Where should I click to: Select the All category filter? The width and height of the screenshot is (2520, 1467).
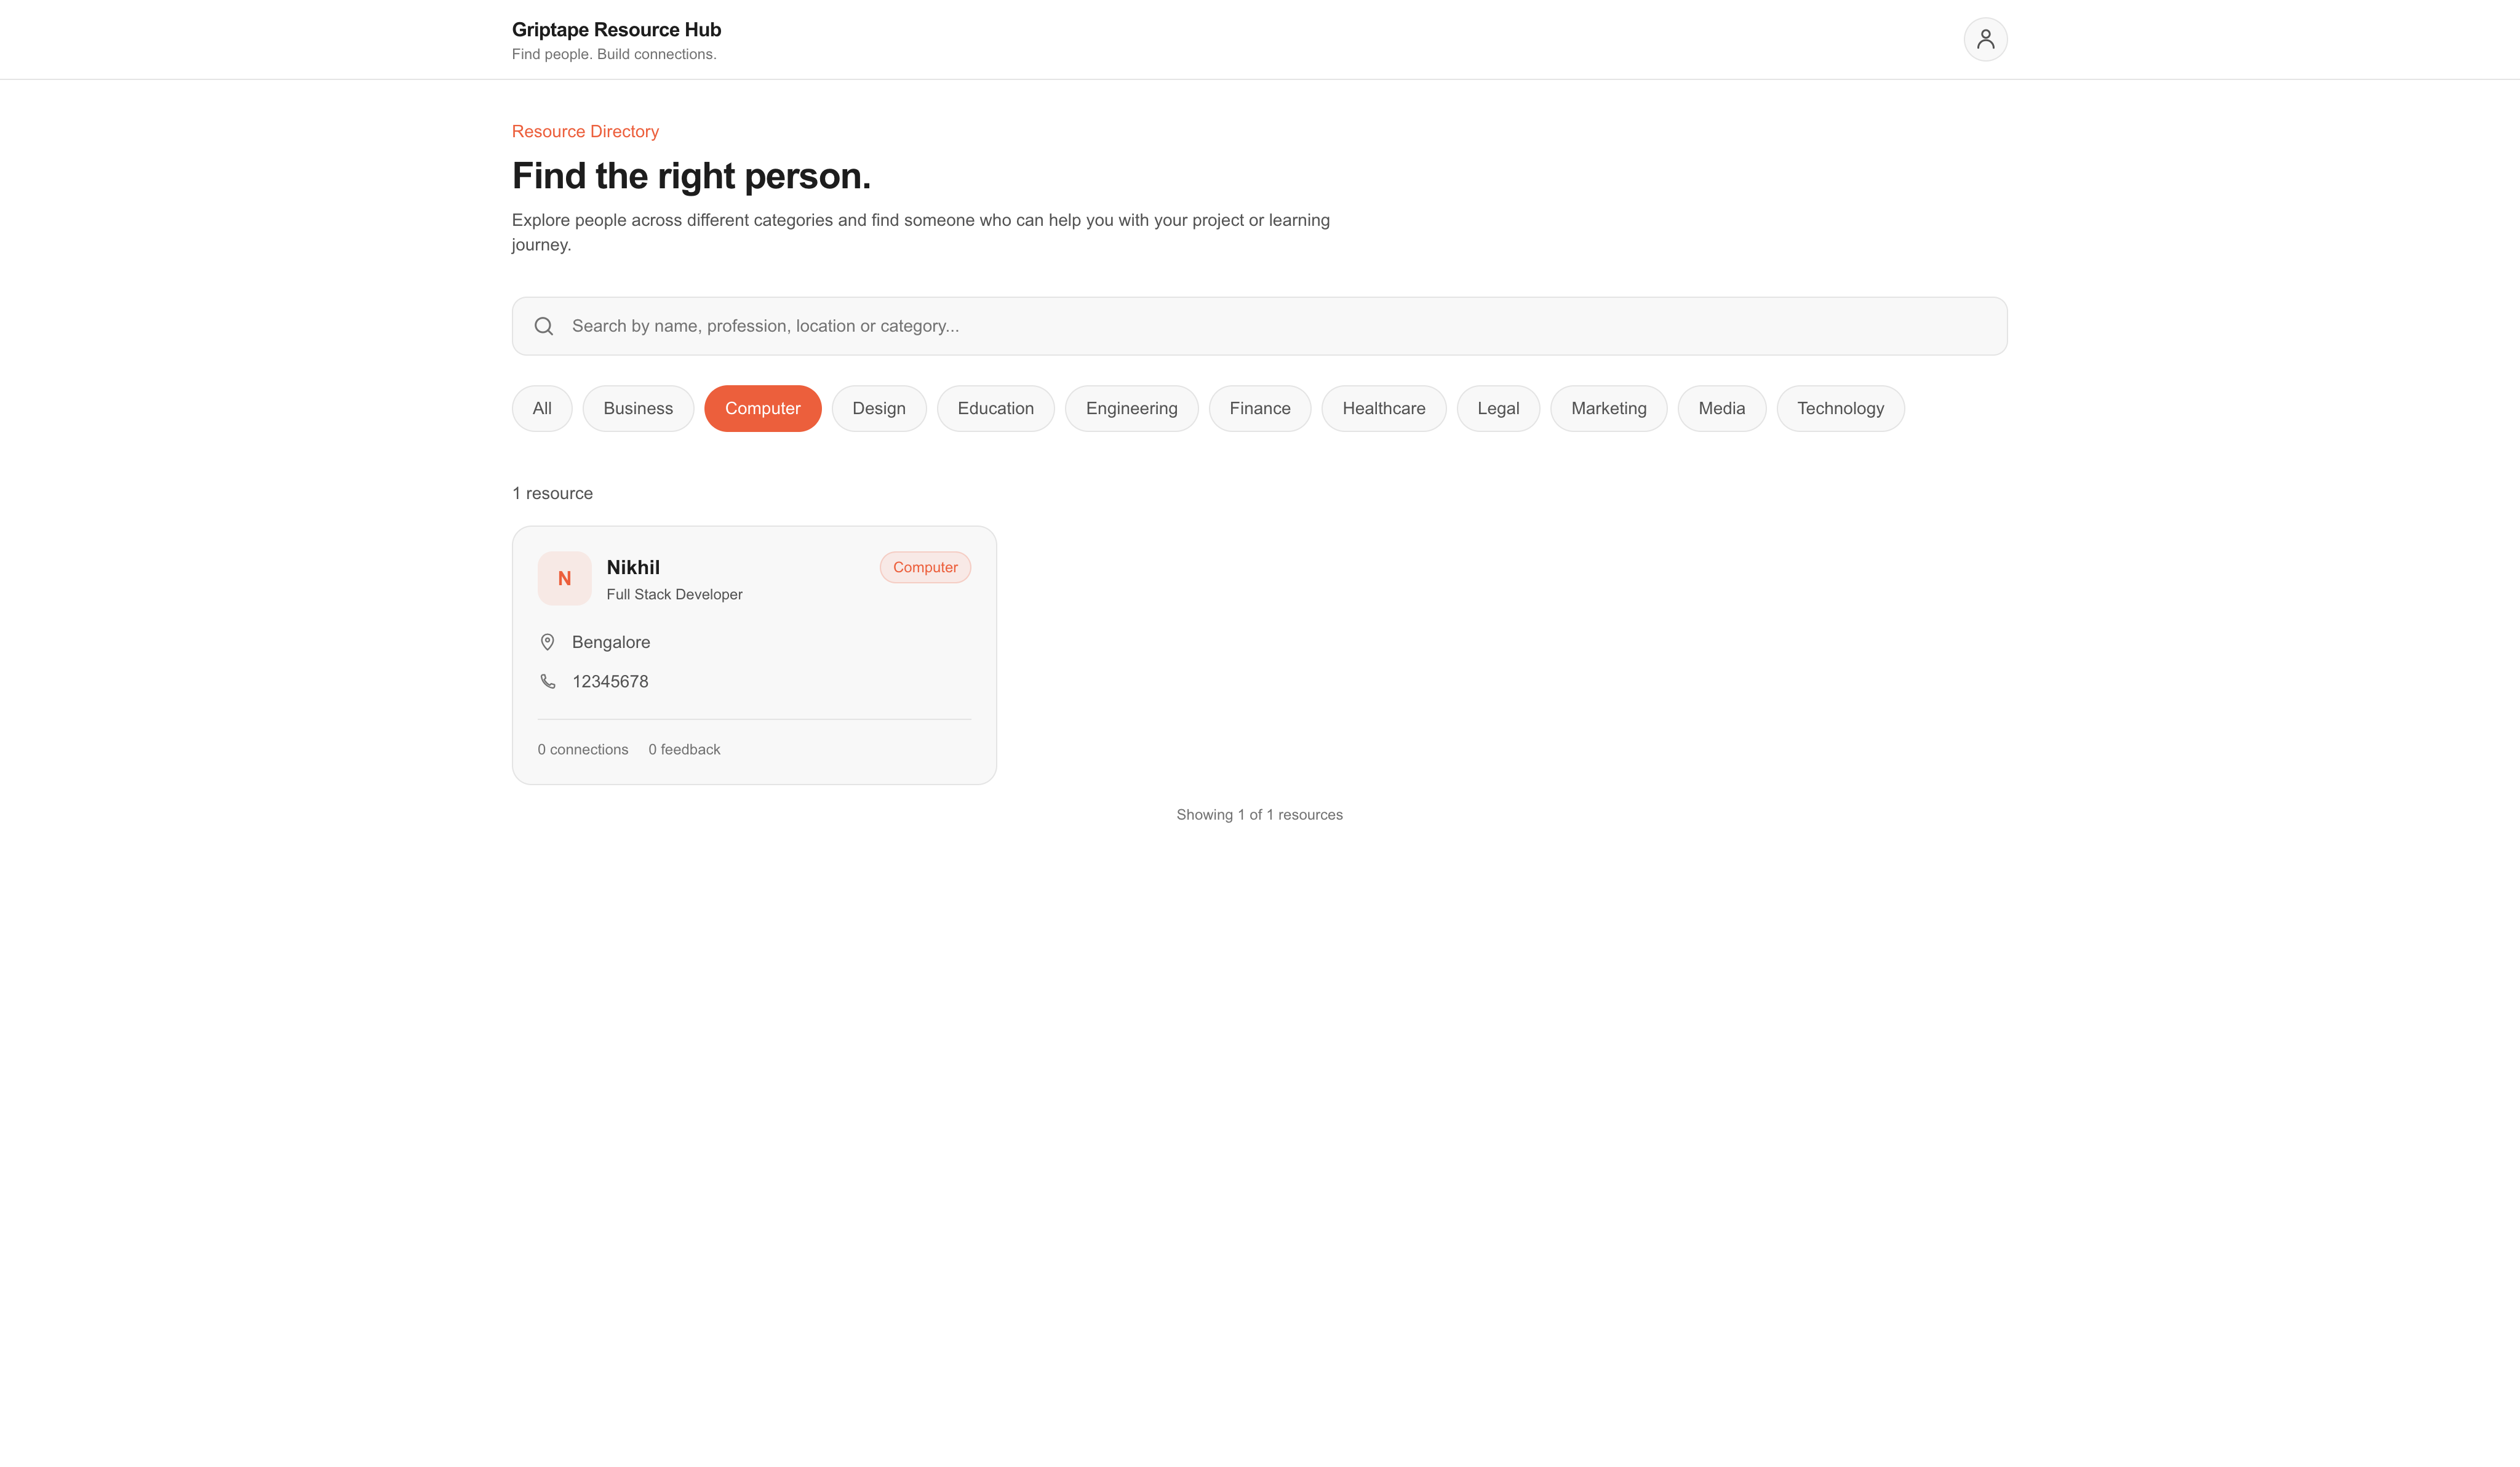(542, 408)
